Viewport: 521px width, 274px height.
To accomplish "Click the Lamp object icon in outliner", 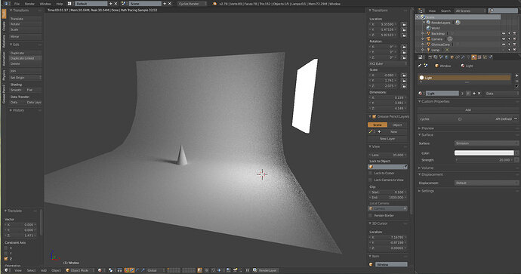I will (x=428, y=50).
